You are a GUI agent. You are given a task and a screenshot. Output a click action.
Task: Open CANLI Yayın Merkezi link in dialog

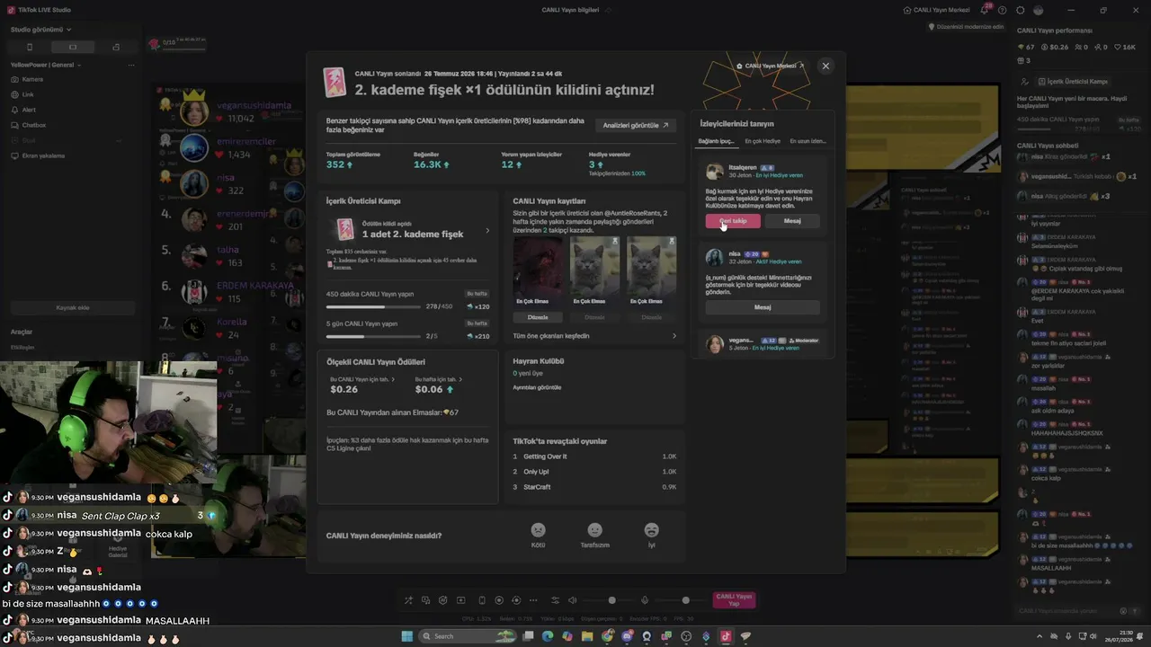pos(770,66)
